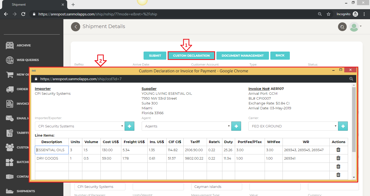Edit the ESSENTIAL OILS description cell
Image resolution: width=370 pixels, height=196 pixels.
coord(52,150)
